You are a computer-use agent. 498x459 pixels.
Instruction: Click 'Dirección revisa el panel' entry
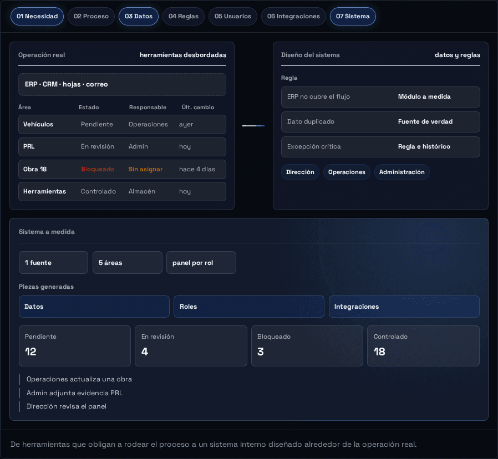[67, 406]
